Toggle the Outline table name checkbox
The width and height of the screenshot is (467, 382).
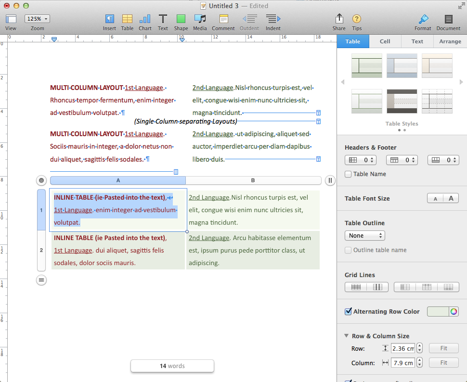pyautogui.click(x=348, y=250)
